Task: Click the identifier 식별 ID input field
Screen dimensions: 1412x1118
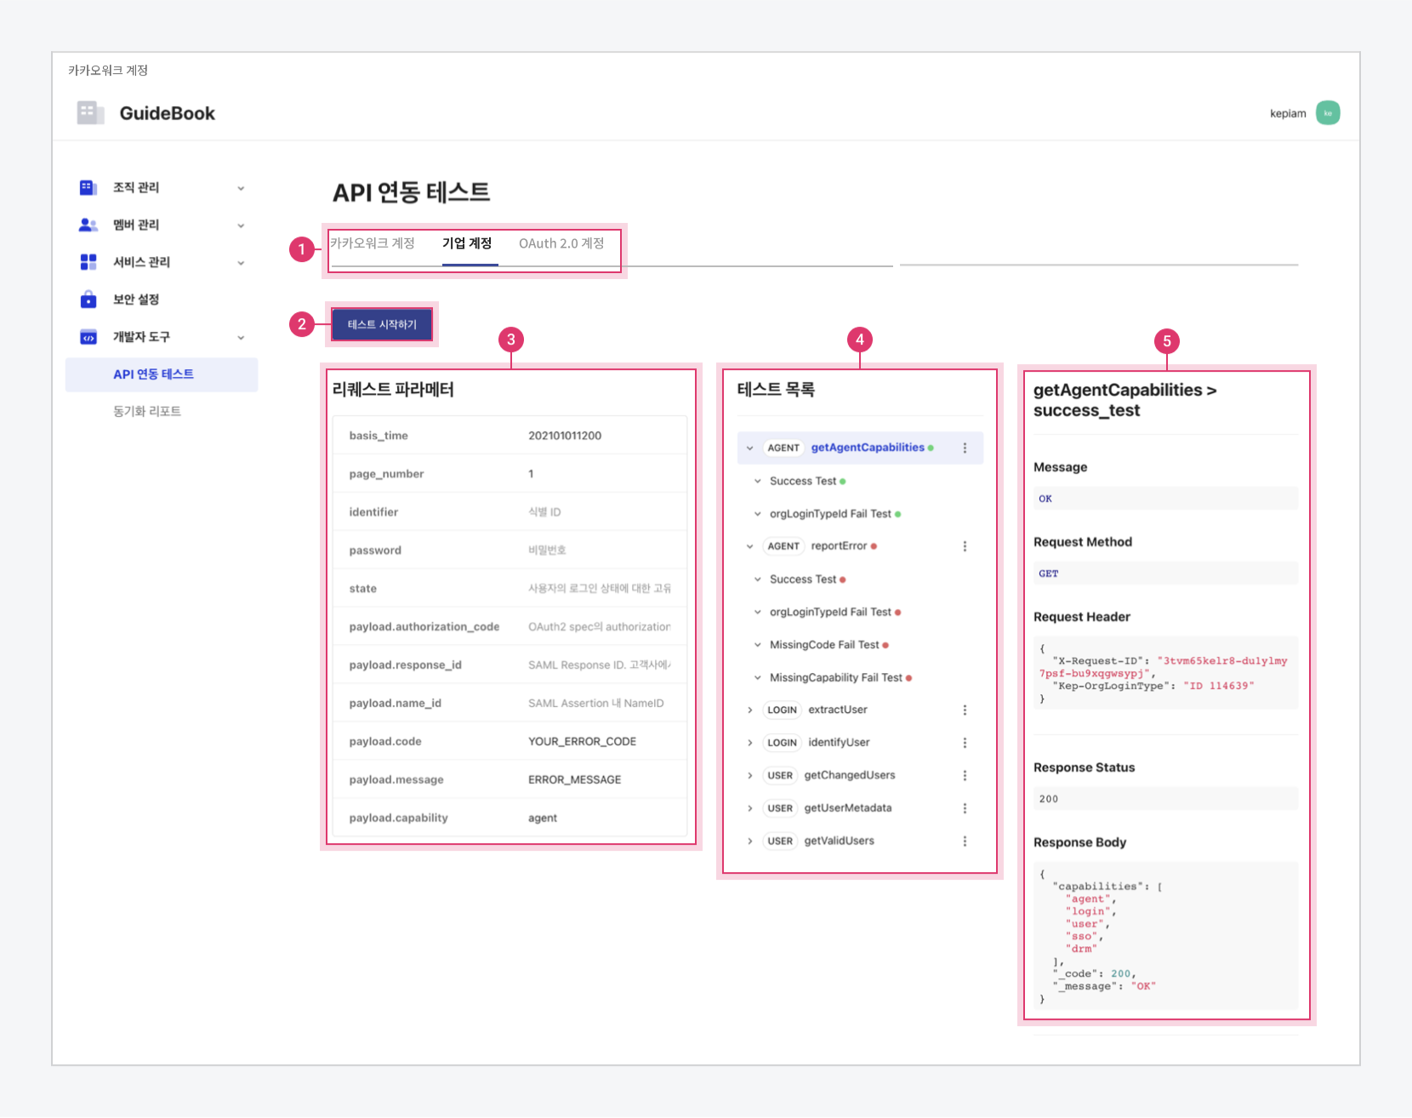Action: pyautogui.click(x=599, y=512)
